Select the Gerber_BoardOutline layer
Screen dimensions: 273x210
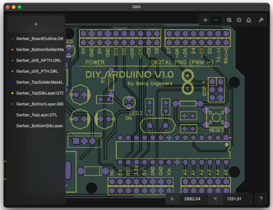[x=36, y=39]
